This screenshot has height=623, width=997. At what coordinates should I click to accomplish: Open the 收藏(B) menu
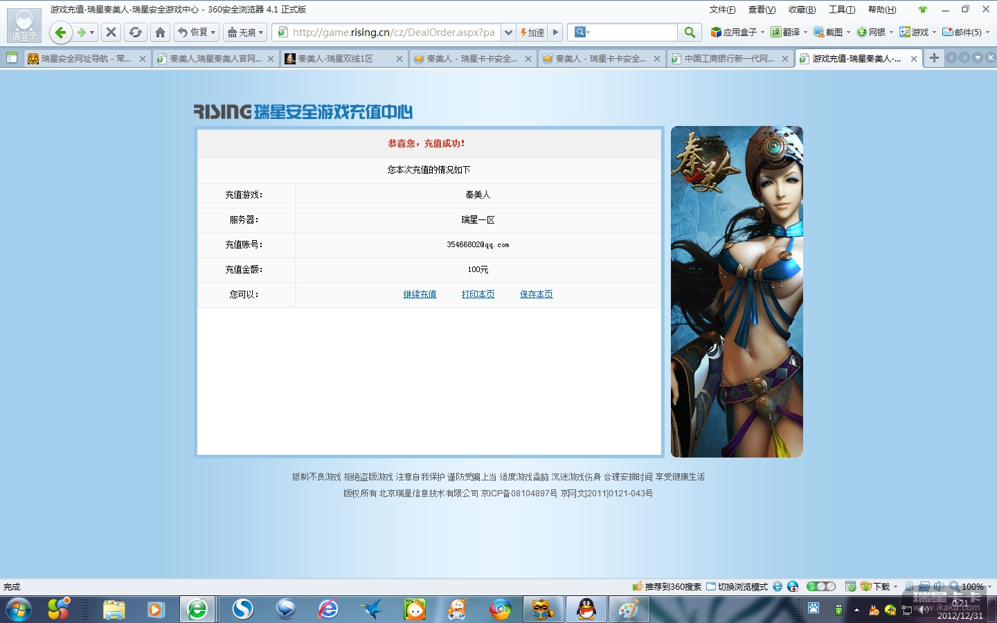pyautogui.click(x=802, y=10)
